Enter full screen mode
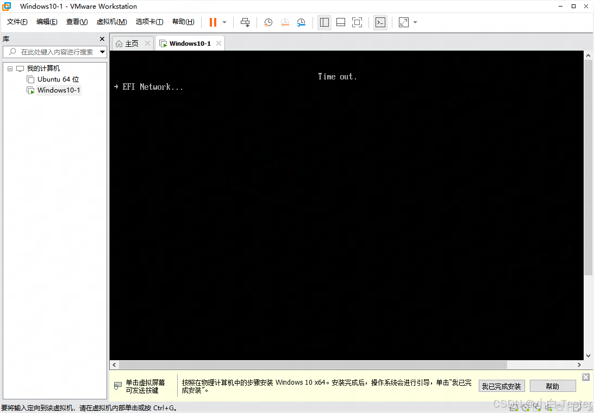 (357, 22)
